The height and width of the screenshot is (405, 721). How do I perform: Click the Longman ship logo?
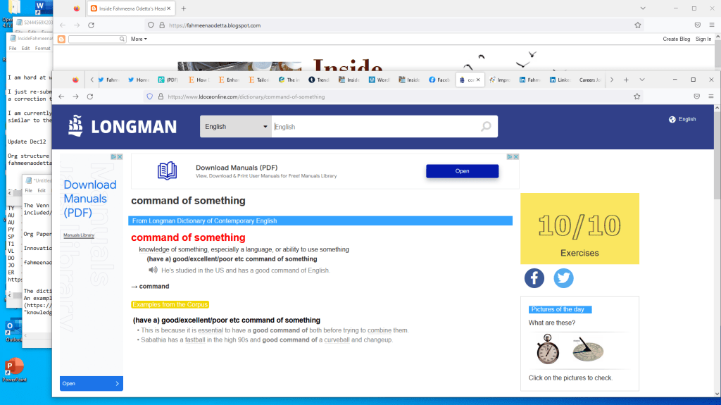click(76, 125)
